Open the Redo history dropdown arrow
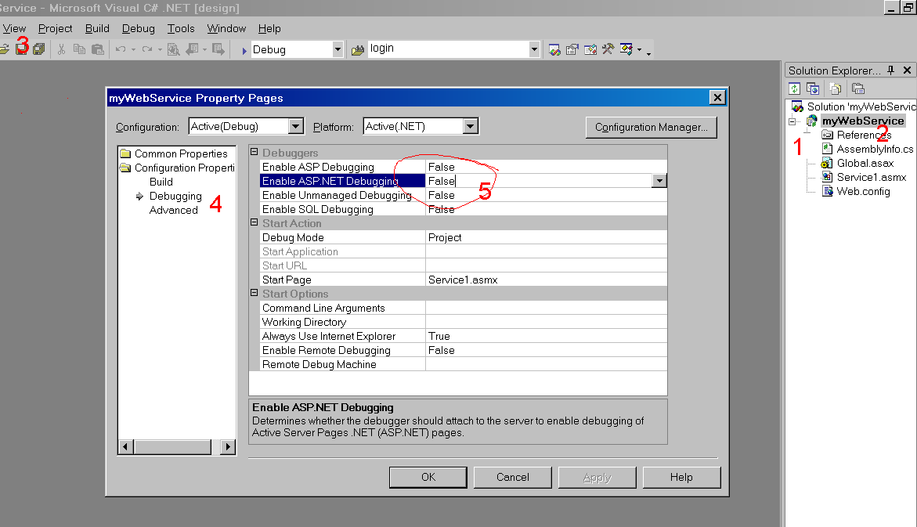Viewport: 917px width, 527px height. pos(160,49)
